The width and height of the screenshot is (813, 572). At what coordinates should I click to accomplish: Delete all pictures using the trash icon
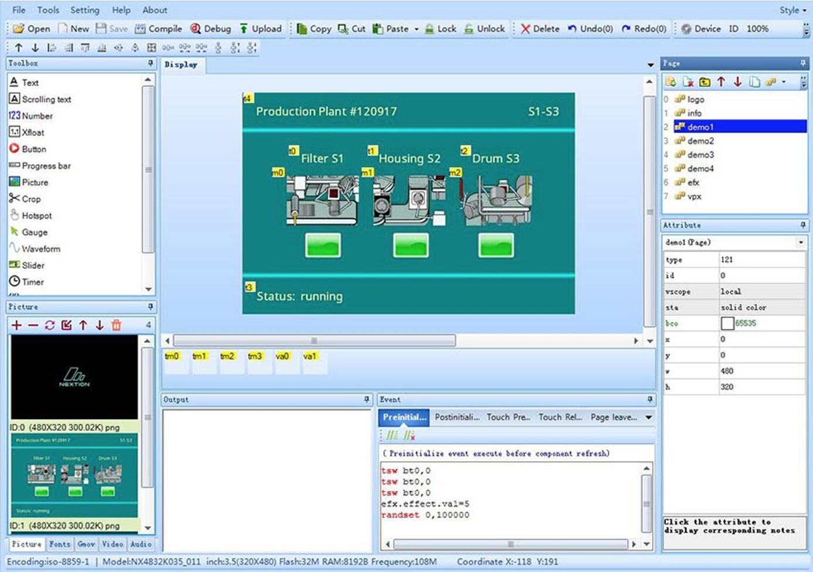pos(117,325)
